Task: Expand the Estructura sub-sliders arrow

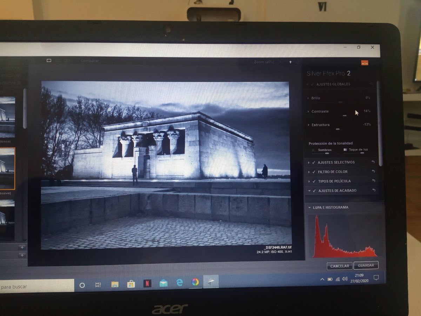Action: [308, 125]
